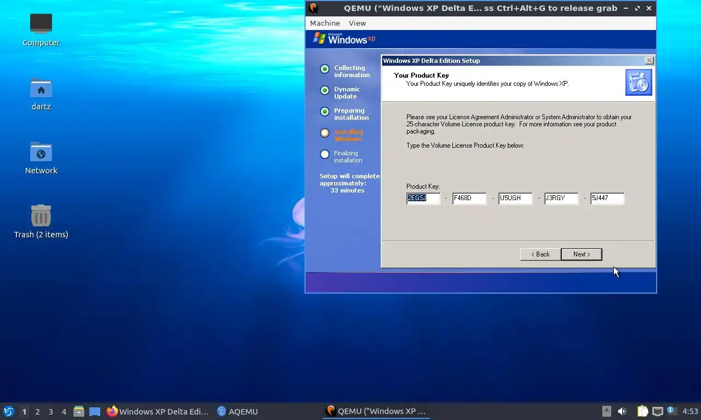Click the QEMU title bar app icon
The image size is (701, 420).
[x=313, y=8]
